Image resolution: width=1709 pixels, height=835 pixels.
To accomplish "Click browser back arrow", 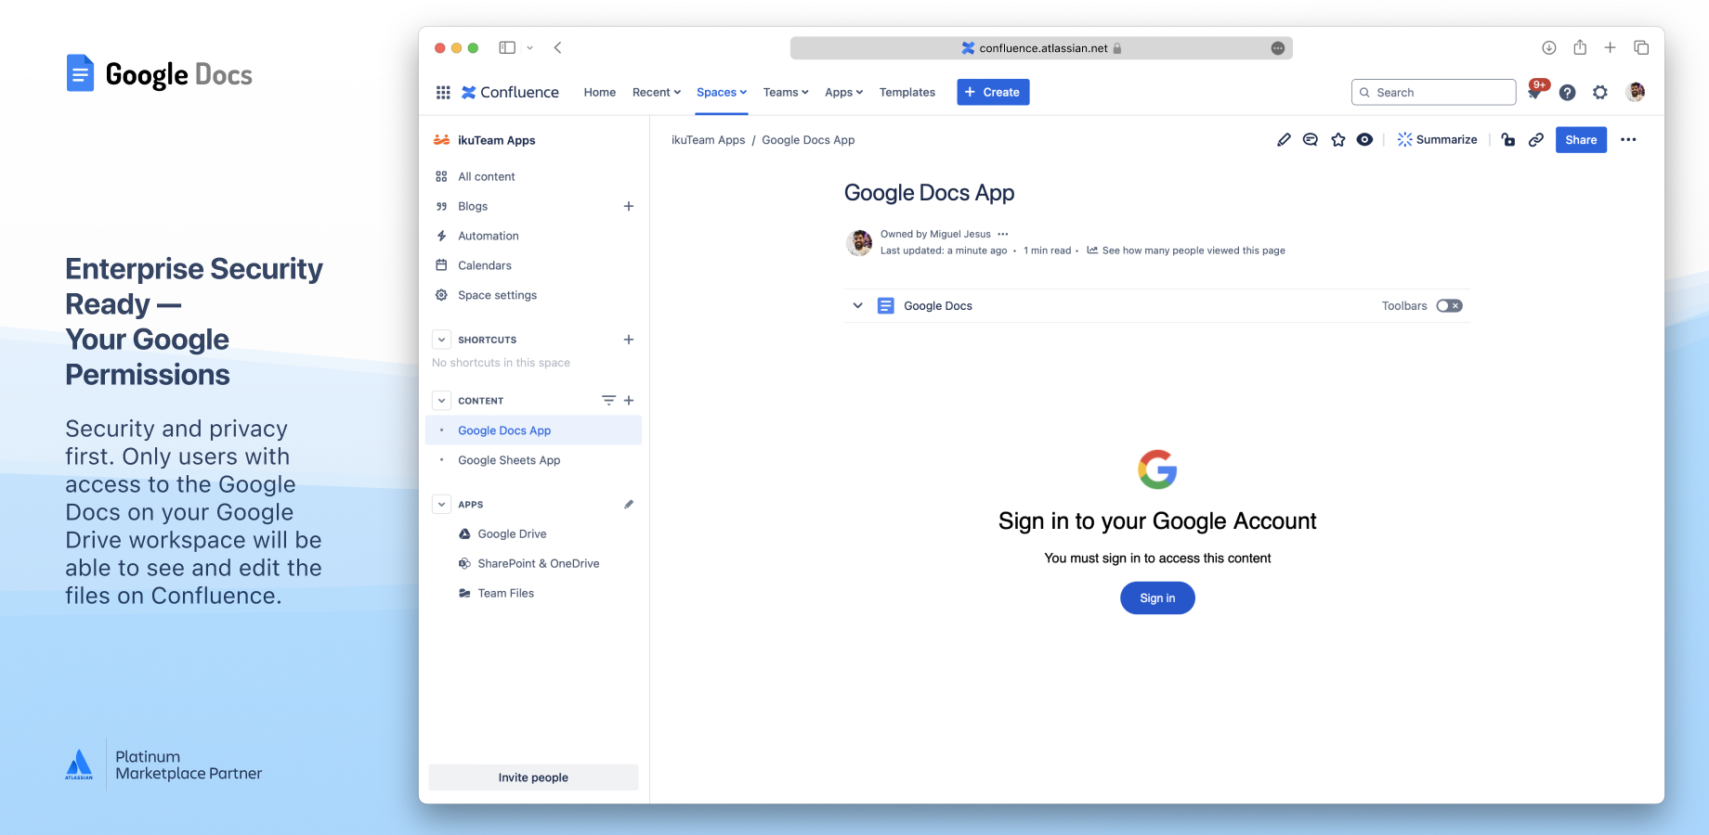I will 557,47.
